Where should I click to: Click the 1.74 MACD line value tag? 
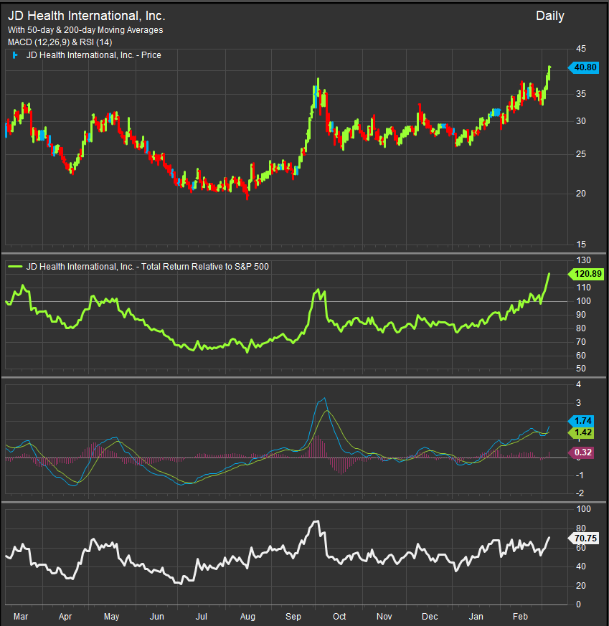coord(581,421)
